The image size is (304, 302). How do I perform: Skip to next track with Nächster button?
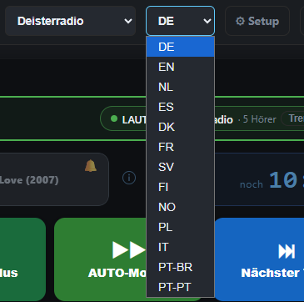coord(259,259)
